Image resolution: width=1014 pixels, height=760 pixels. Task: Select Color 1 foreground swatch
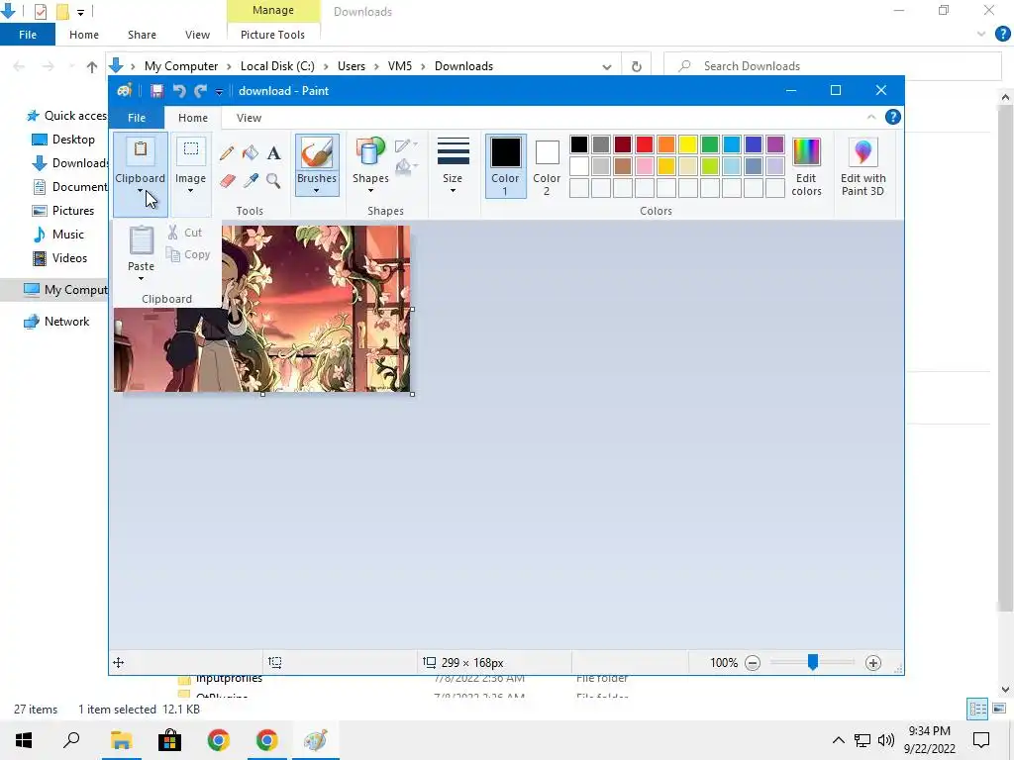tap(505, 166)
